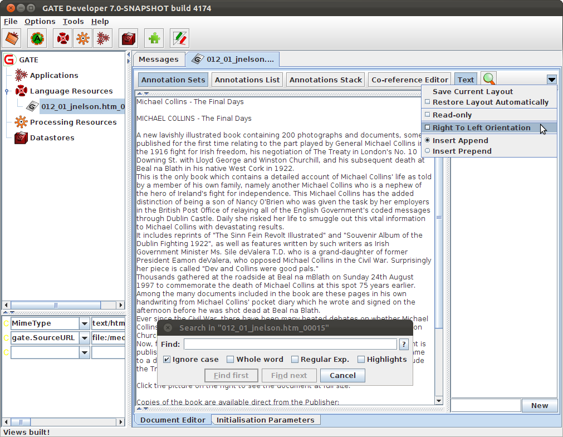Toggle the Read-only menu checkbox
Screen dimensions: 563x437
(x=428, y=115)
